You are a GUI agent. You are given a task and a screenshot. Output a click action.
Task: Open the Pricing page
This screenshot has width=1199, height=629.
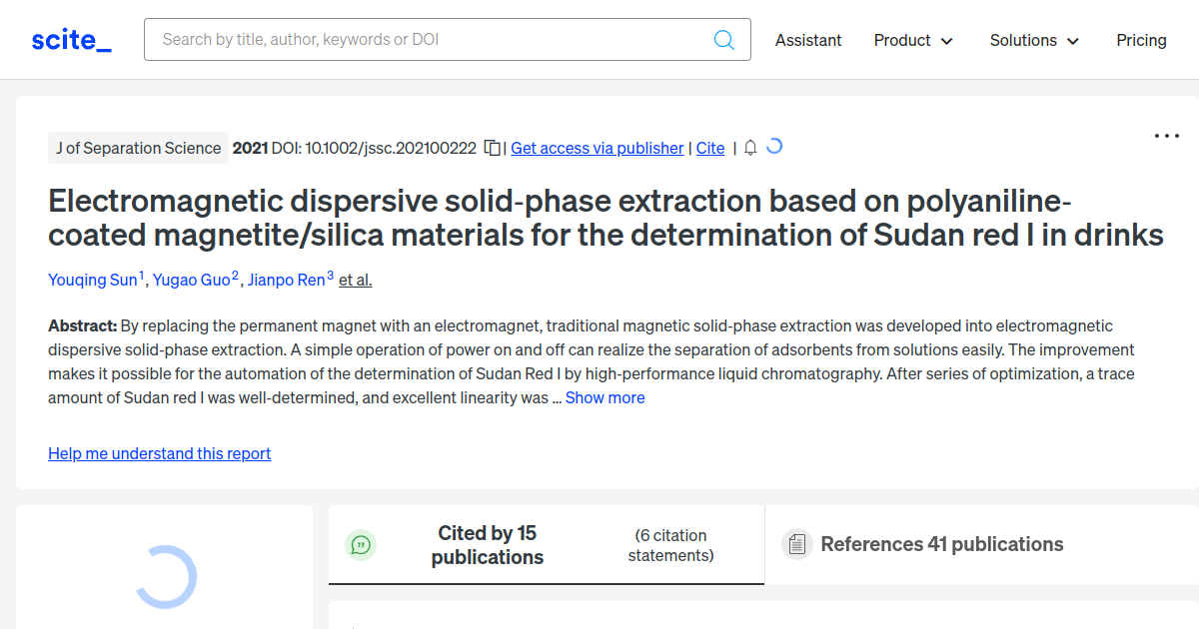tap(1141, 40)
